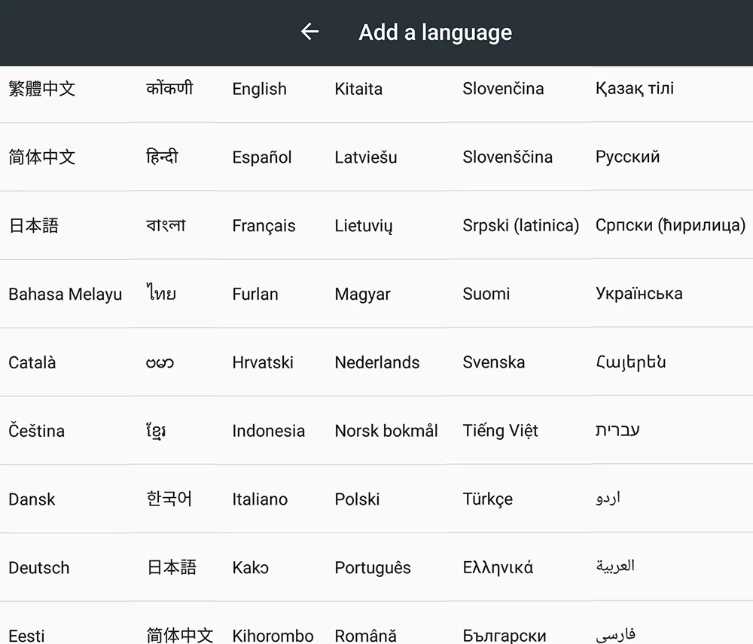Choose Українська from the list
This screenshot has height=644, width=753.
639,294
